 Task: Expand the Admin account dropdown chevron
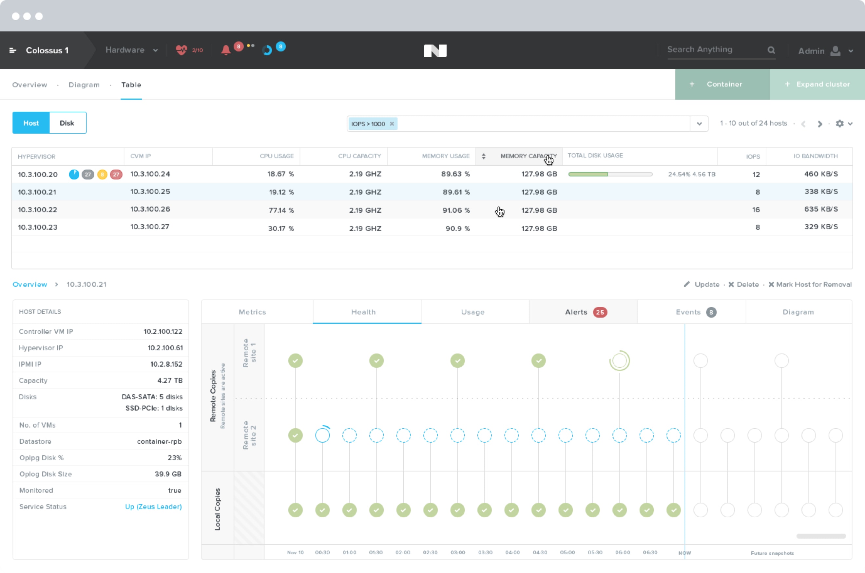coord(851,51)
